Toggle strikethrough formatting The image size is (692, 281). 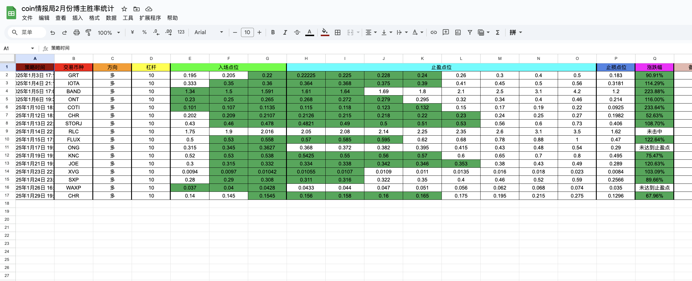coord(297,32)
